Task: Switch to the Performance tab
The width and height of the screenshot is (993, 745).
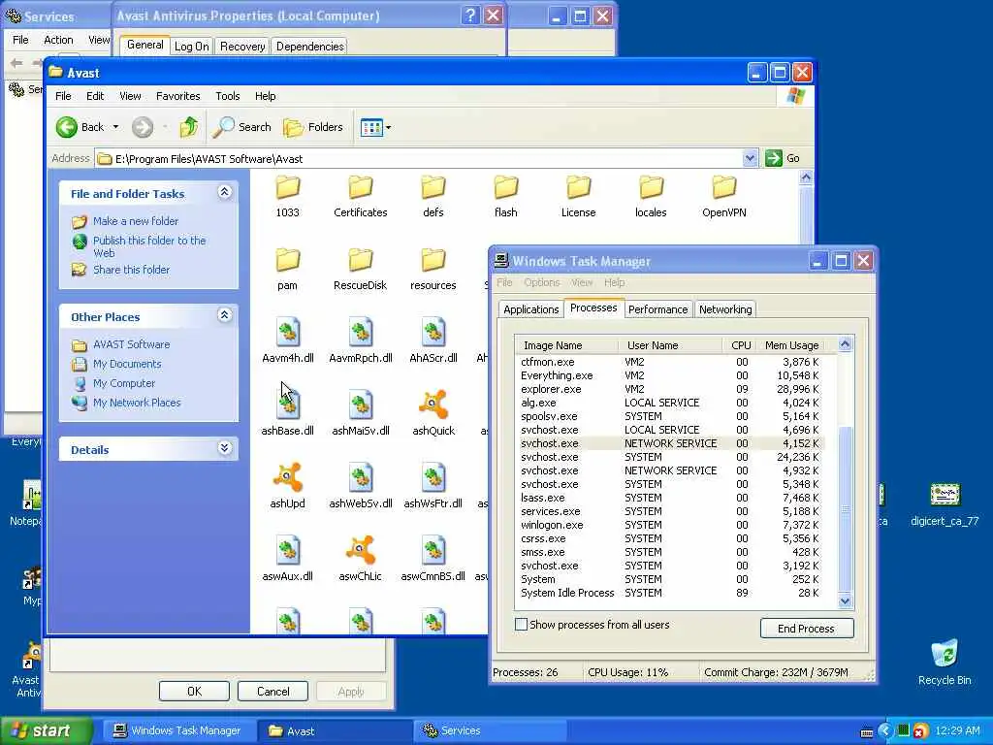Action: tap(657, 309)
